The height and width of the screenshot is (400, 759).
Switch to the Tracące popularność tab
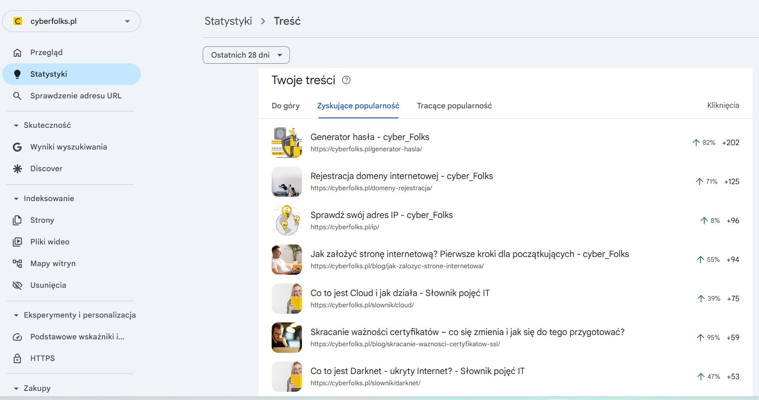(x=454, y=106)
